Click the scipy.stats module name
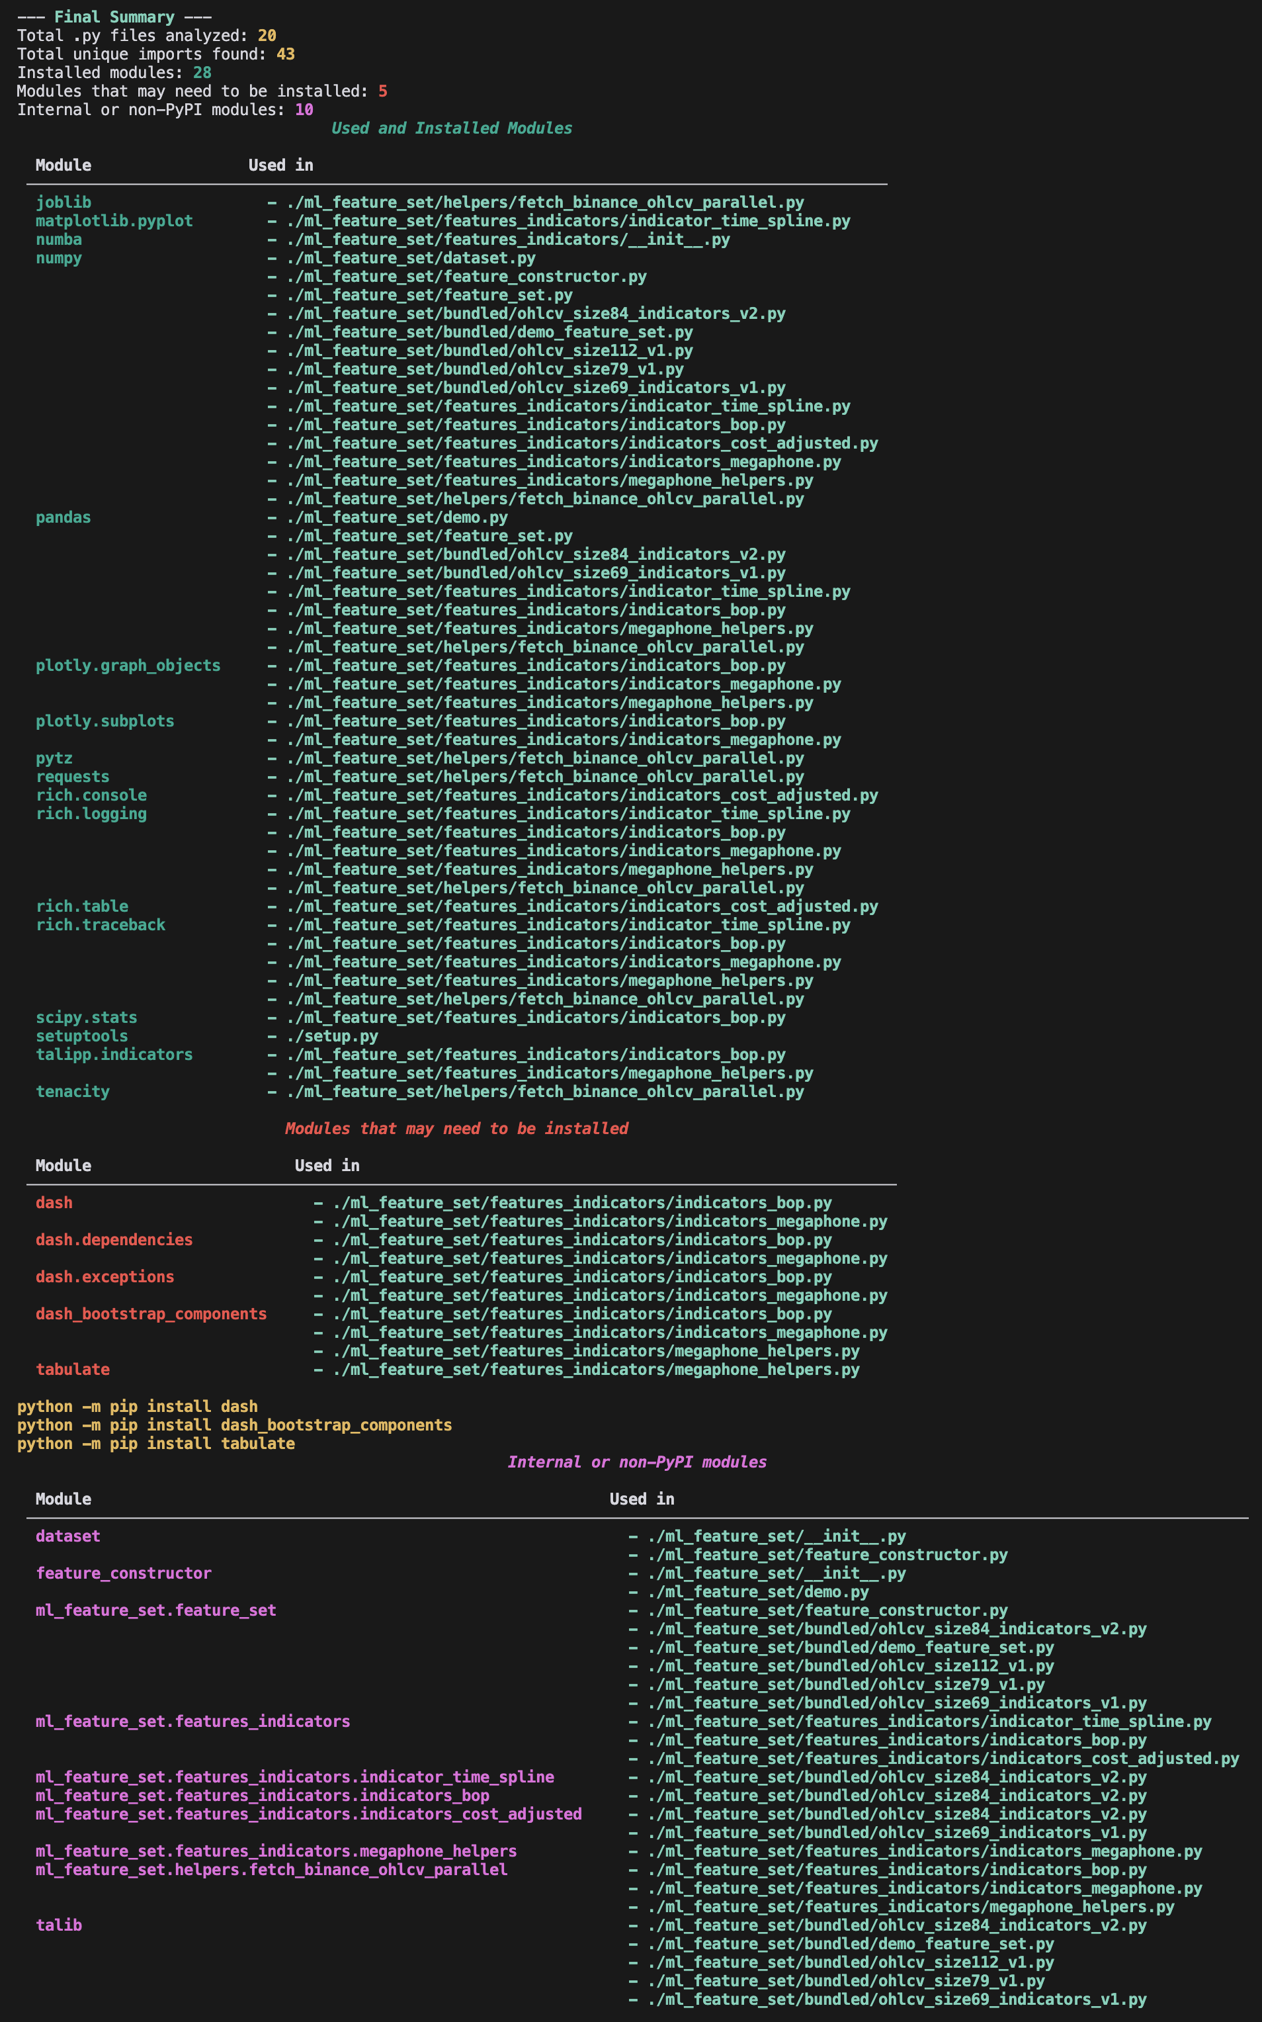 (x=86, y=1017)
